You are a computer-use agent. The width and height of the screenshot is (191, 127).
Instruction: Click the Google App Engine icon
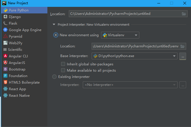pos(5,30)
